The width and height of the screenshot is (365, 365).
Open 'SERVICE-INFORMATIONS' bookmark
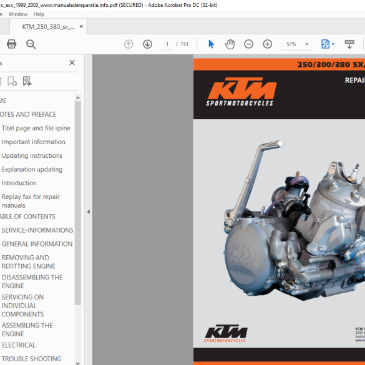coord(37,230)
